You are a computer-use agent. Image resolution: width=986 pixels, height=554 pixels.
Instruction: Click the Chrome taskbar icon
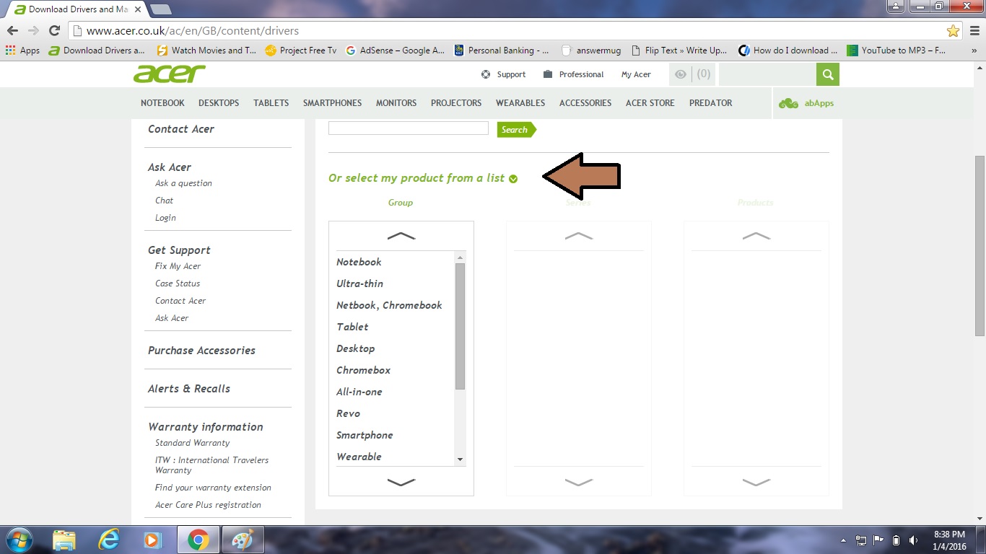coord(198,540)
